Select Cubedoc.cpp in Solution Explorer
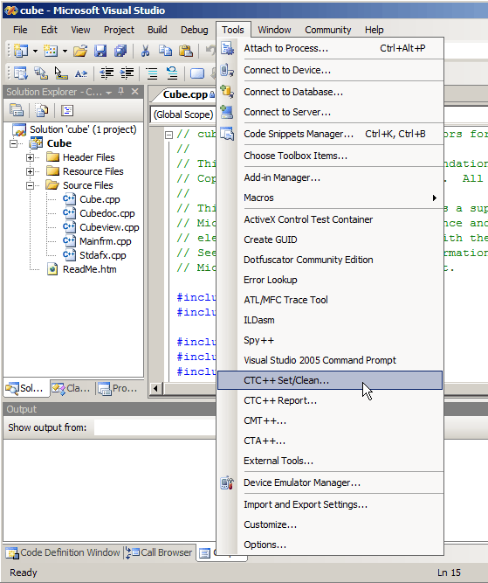 point(107,213)
